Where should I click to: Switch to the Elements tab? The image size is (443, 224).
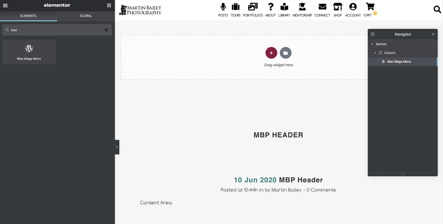[x=28, y=16]
